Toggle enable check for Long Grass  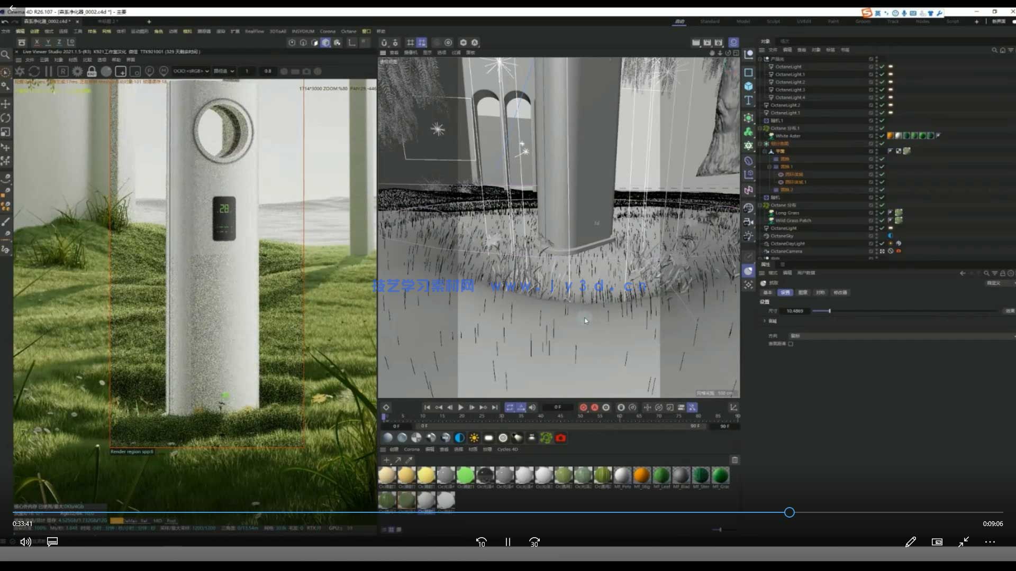click(882, 213)
